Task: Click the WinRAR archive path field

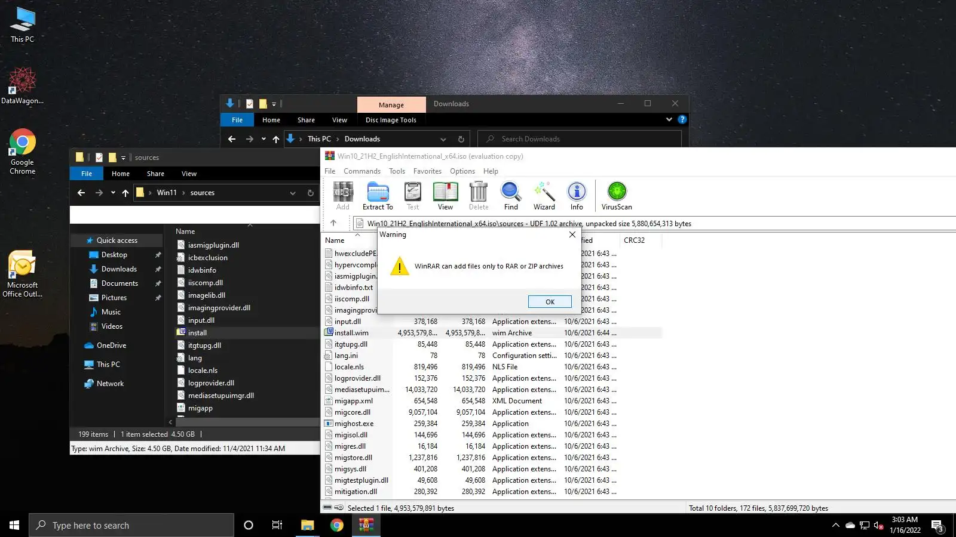Action: point(654,224)
